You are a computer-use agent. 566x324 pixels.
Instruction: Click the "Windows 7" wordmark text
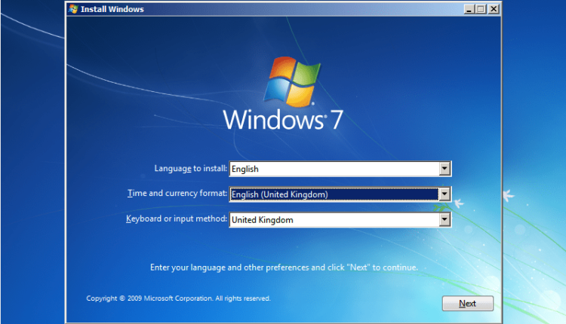[x=284, y=119]
